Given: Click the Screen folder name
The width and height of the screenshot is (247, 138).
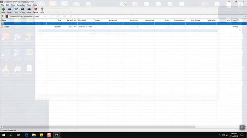Looking at the screenshot, I should (7, 27).
